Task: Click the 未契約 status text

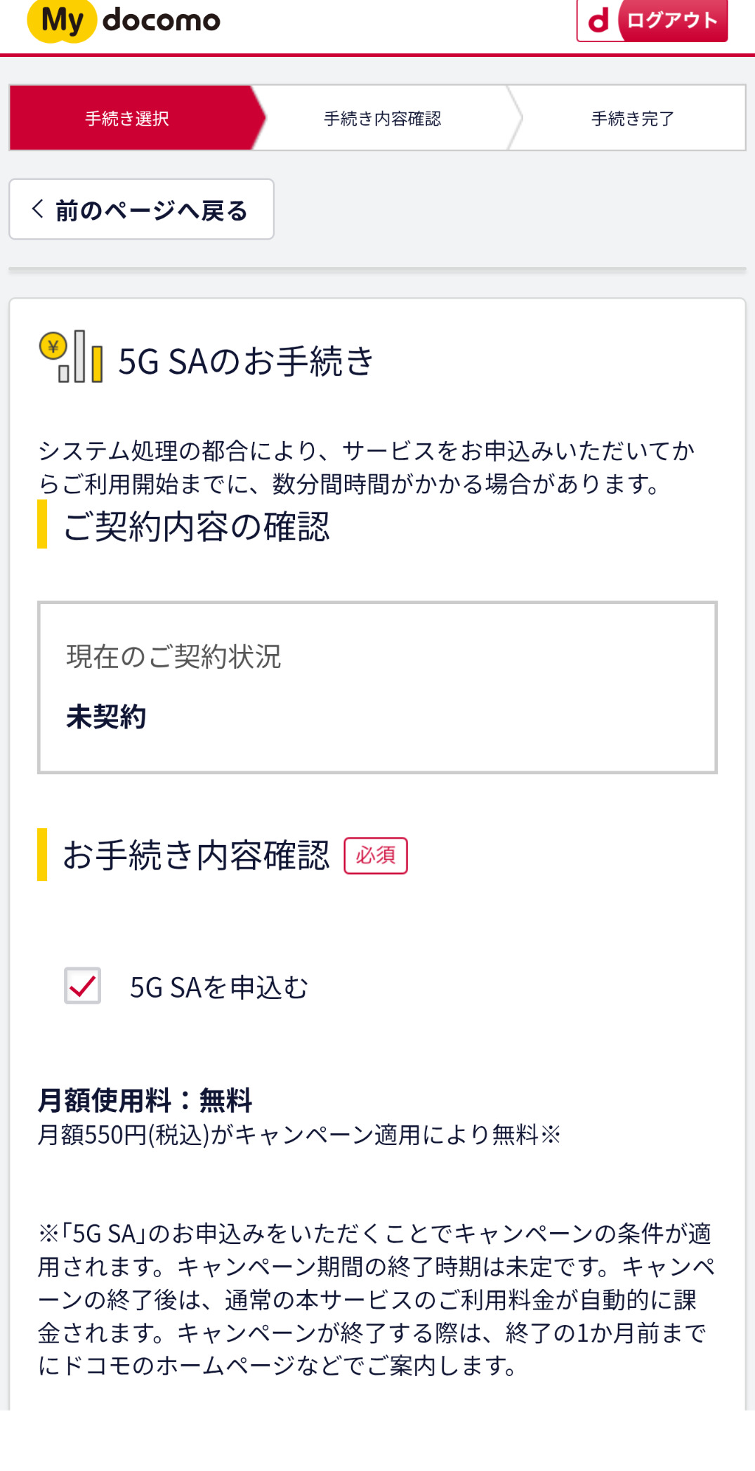Action: (x=106, y=717)
